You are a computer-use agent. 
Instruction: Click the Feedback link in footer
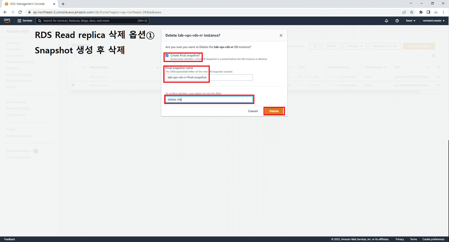coord(9,239)
